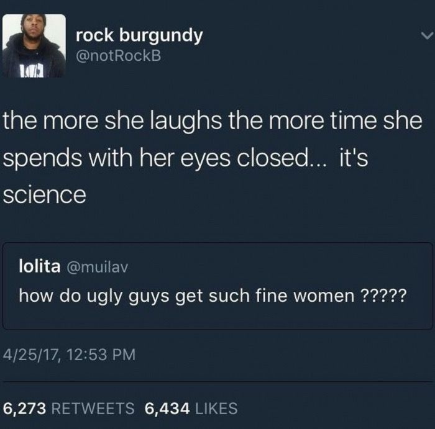
Task: Click the lolita display name
Action: pyautogui.click(x=40, y=266)
